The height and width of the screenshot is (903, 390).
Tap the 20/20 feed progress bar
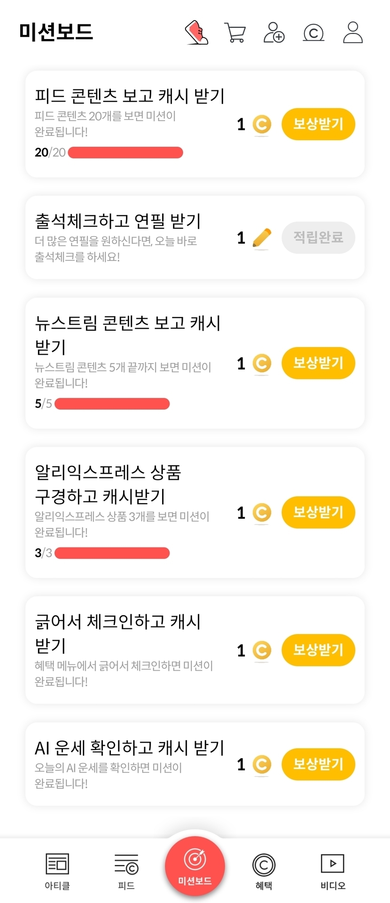(125, 152)
